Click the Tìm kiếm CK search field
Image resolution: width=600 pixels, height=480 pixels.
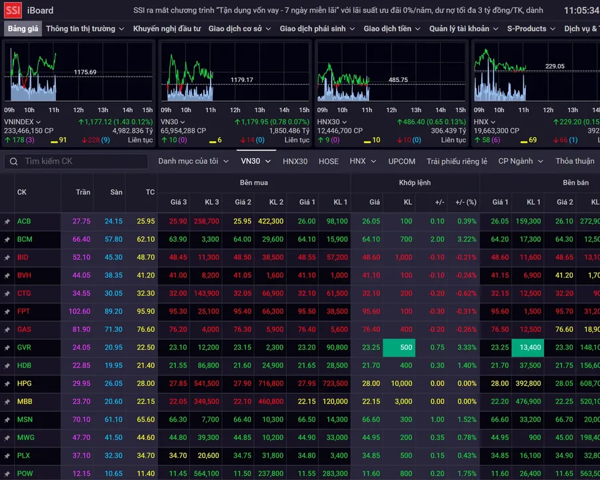point(77,161)
